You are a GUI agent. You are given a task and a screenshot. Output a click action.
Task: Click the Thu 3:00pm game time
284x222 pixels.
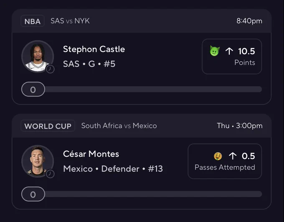(240, 126)
